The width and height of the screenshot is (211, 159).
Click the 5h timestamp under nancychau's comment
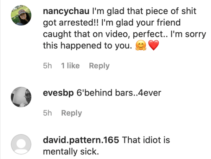[47, 66]
